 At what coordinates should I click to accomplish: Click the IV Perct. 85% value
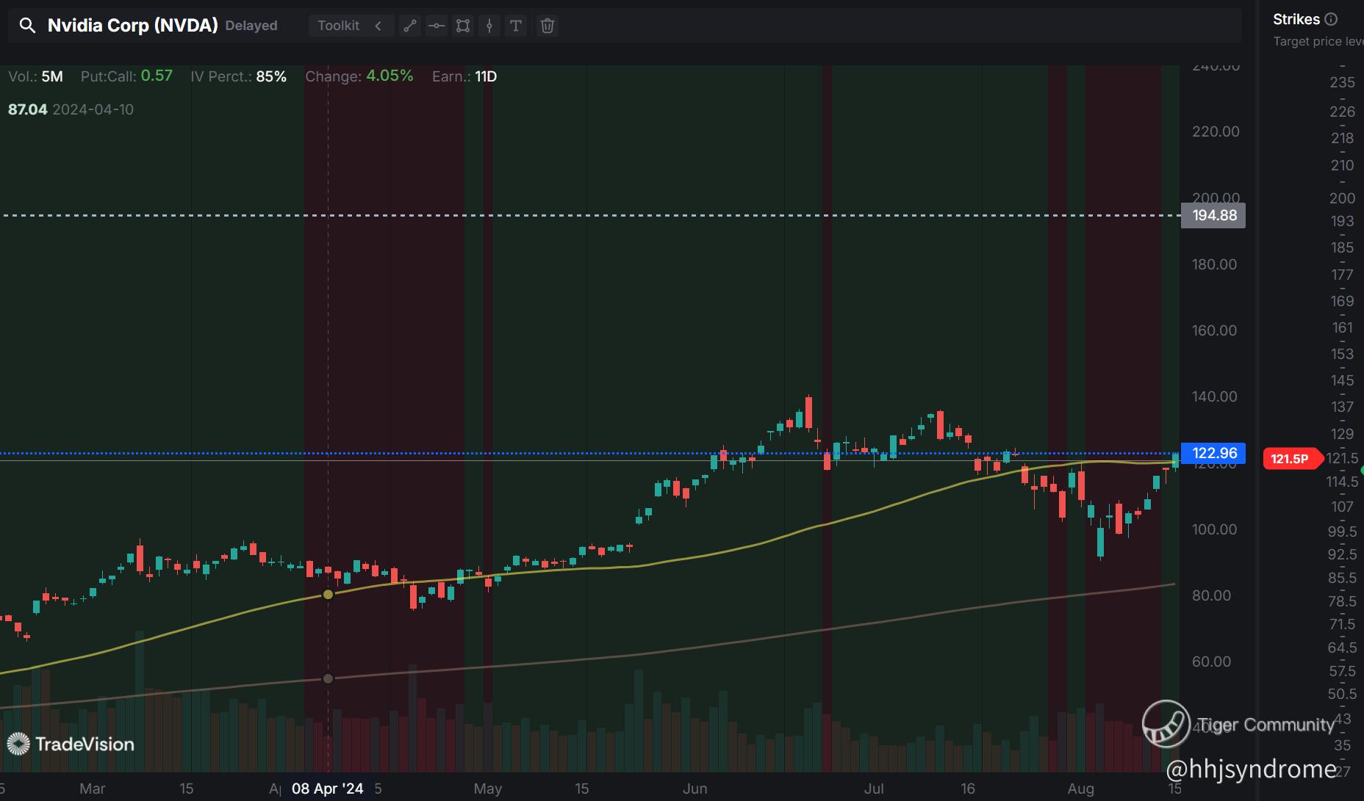click(x=271, y=76)
